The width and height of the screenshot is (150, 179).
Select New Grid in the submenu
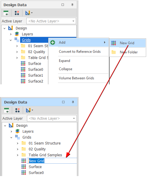coord(128,43)
